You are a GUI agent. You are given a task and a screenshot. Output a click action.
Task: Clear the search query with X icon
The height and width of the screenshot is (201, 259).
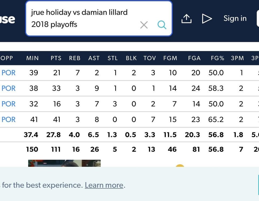tap(144, 25)
